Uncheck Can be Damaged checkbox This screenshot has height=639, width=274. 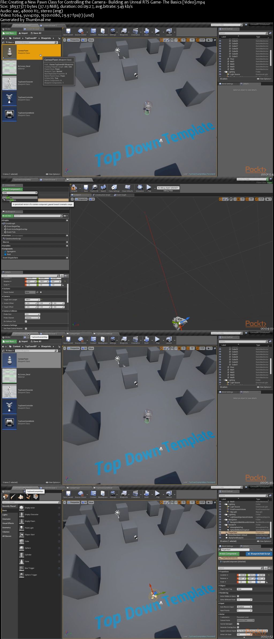click(x=238, y=624)
